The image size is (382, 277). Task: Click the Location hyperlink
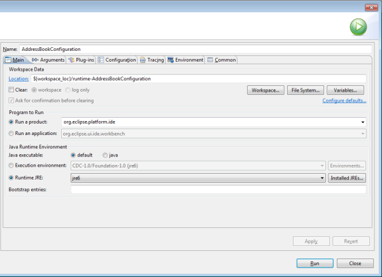[x=18, y=79]
